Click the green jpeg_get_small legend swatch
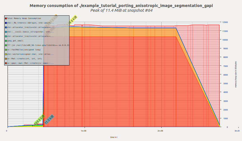 [6, 41]
